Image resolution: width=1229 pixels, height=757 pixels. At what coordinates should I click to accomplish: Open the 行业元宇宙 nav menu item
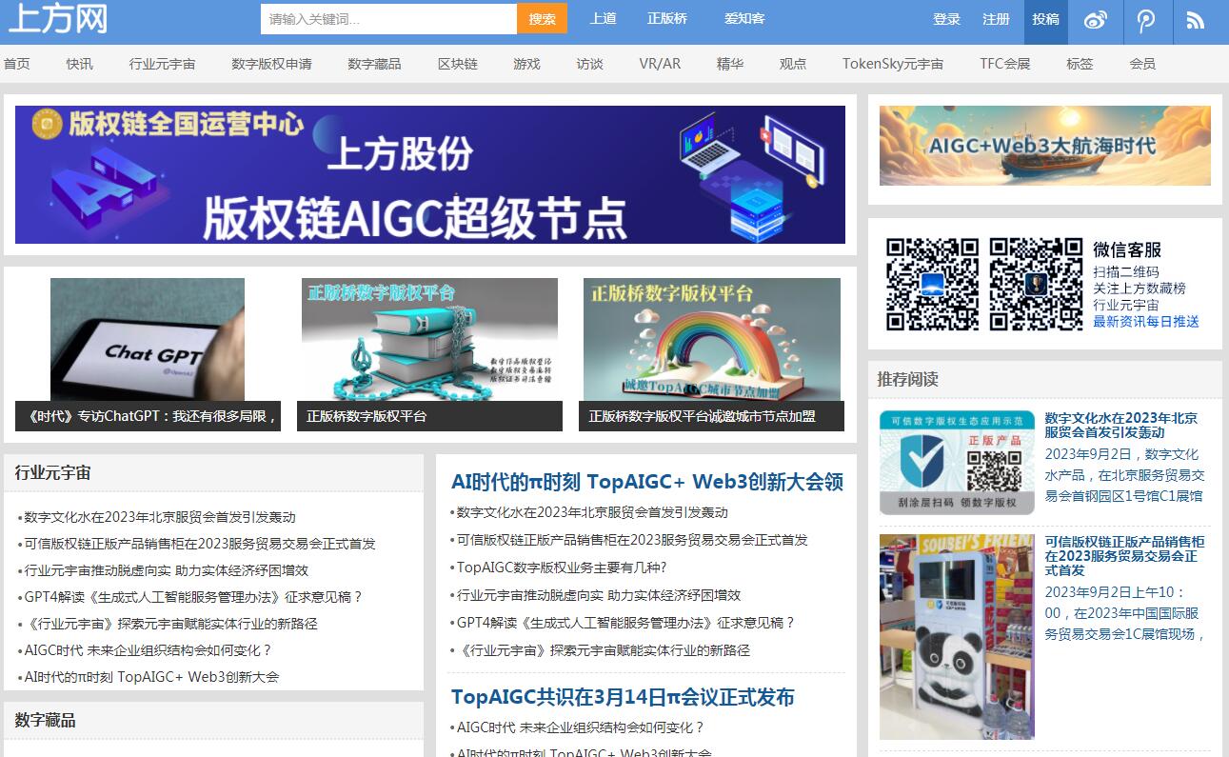pos(162,64)
